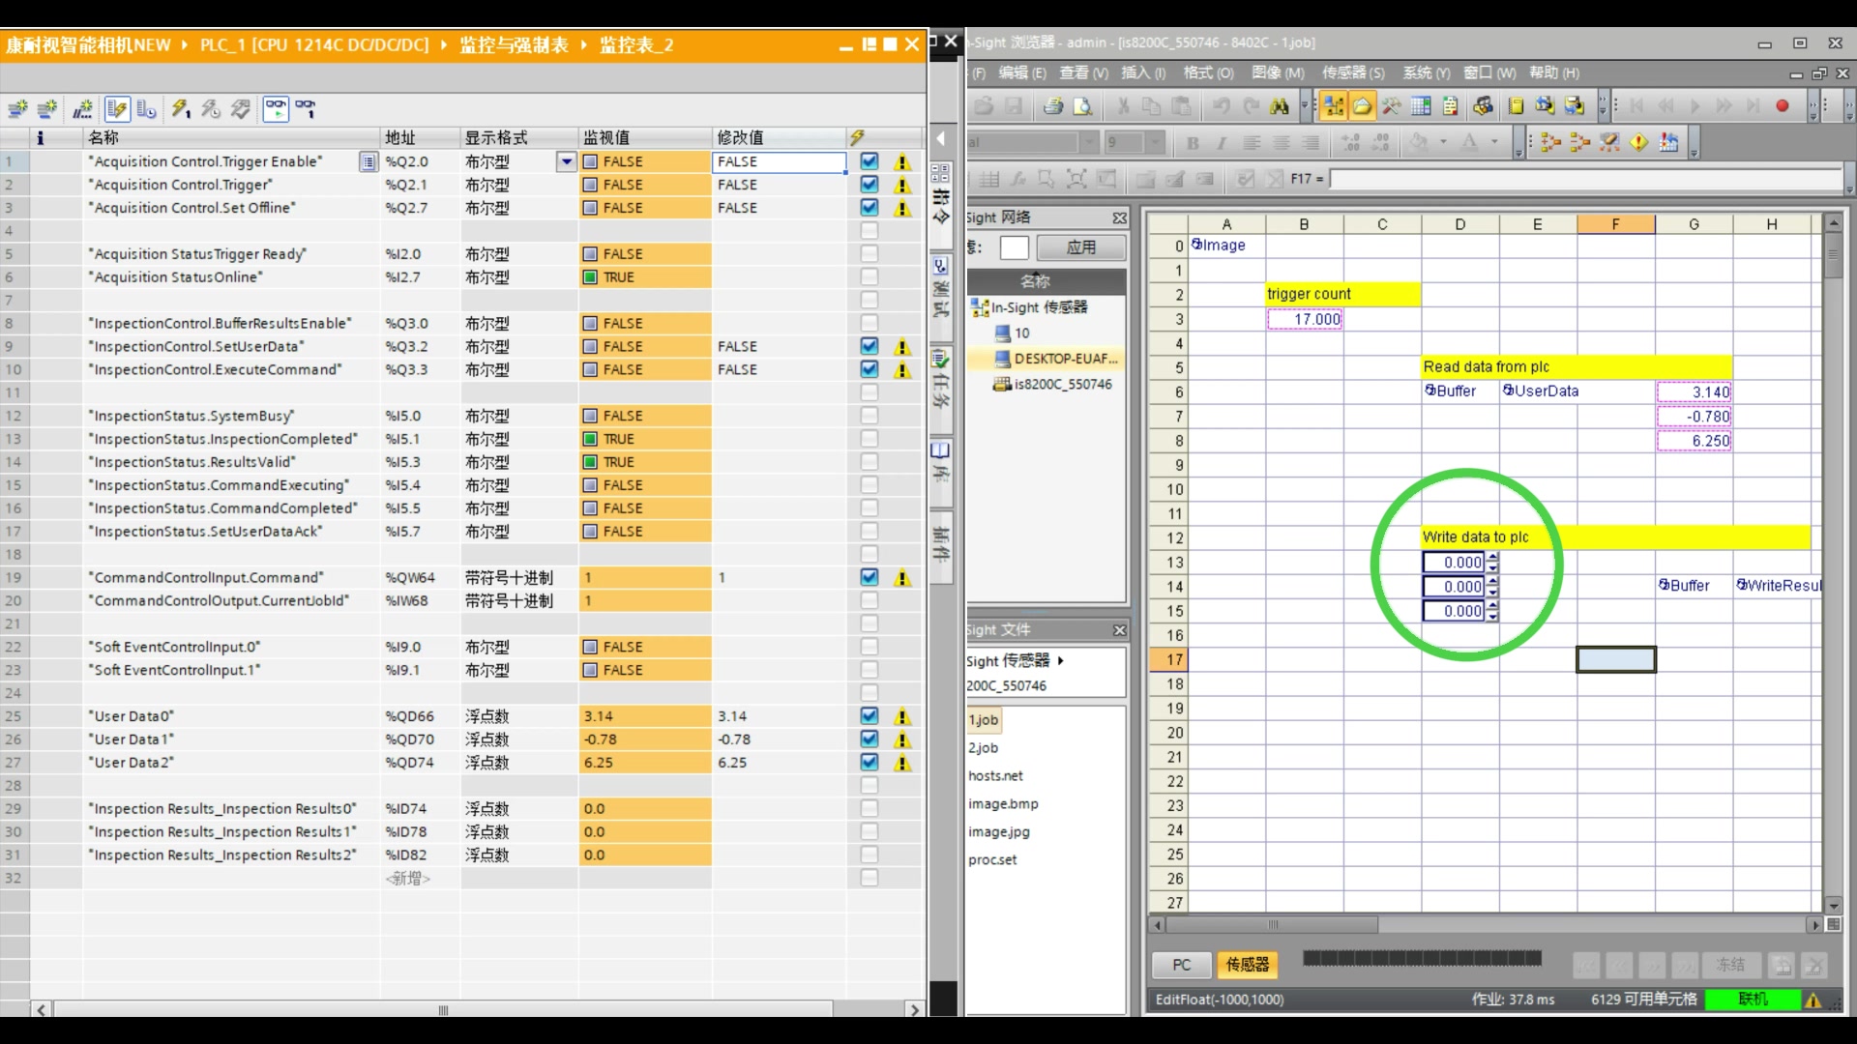Open the 2.job file
1857x1044 pixels.
[x=983, y=747]
